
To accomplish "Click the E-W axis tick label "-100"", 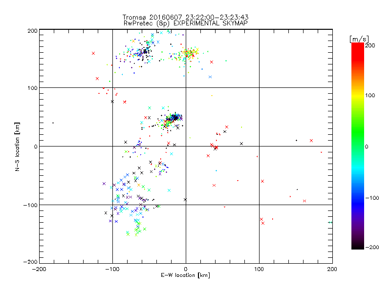I will [112, 269].
